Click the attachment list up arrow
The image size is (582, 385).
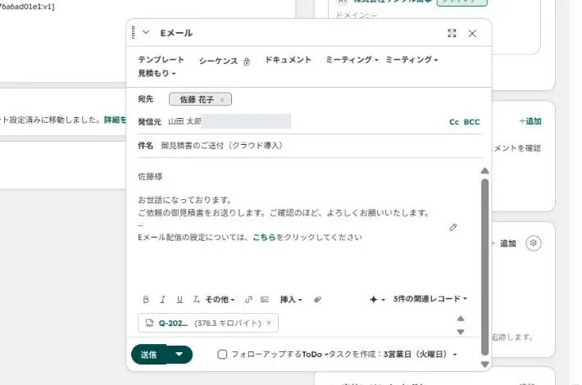pyautogui.click(x=460, y=319)
